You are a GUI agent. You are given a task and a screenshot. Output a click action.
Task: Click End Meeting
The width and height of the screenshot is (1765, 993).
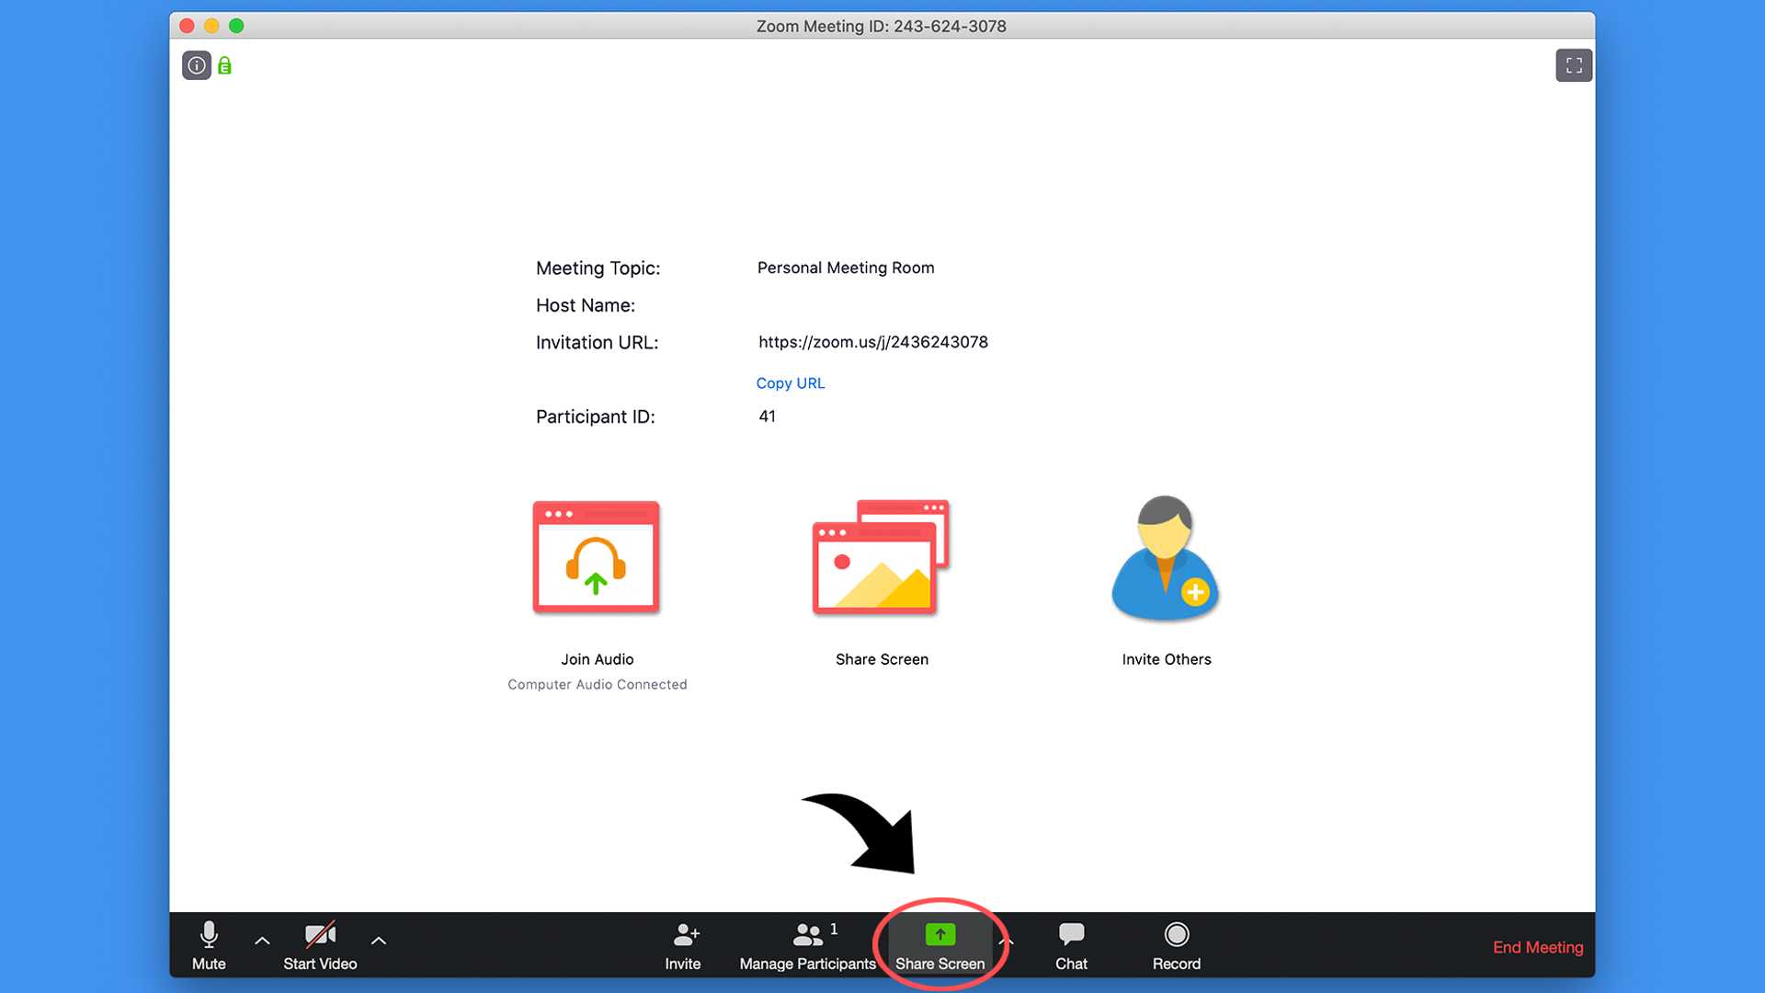coord(1537,947)
